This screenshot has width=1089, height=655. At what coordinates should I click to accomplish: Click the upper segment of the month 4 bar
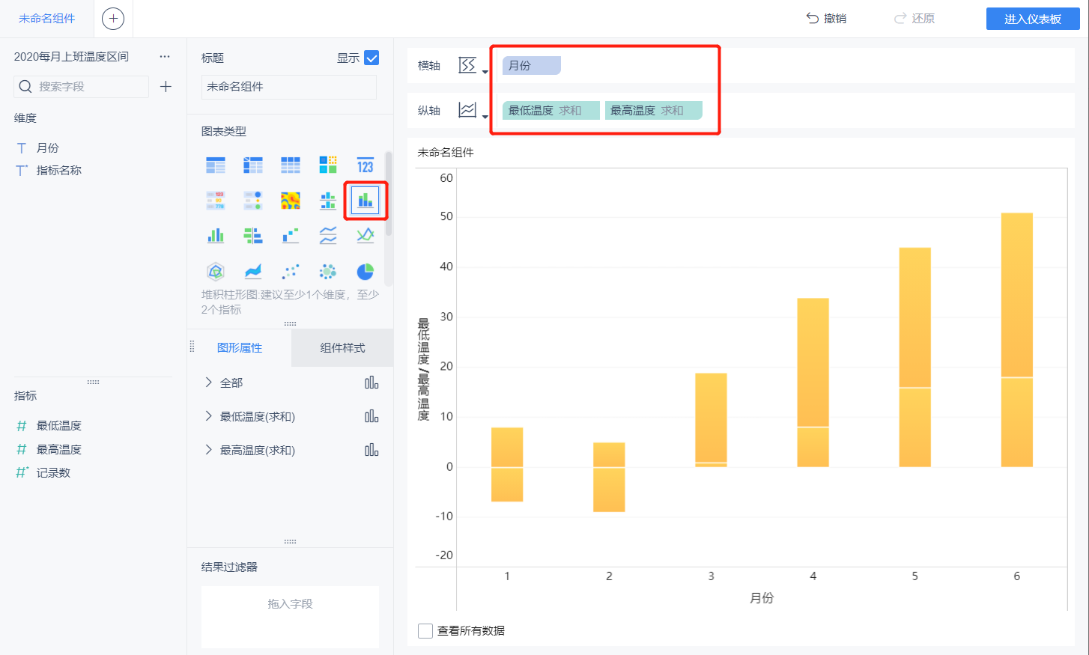813,362
